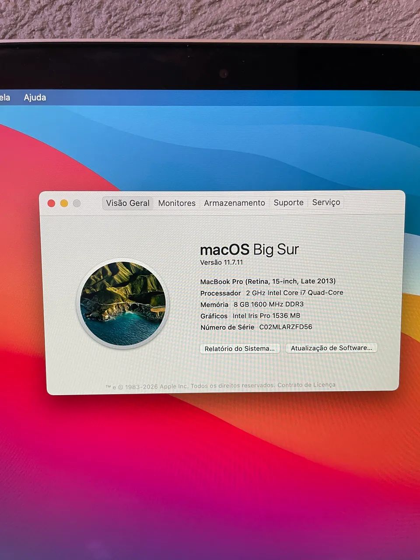The width and height of the screenshot is (420, 560).
Task: Switch to the Visão Geral tab
Action: (128, 203)
